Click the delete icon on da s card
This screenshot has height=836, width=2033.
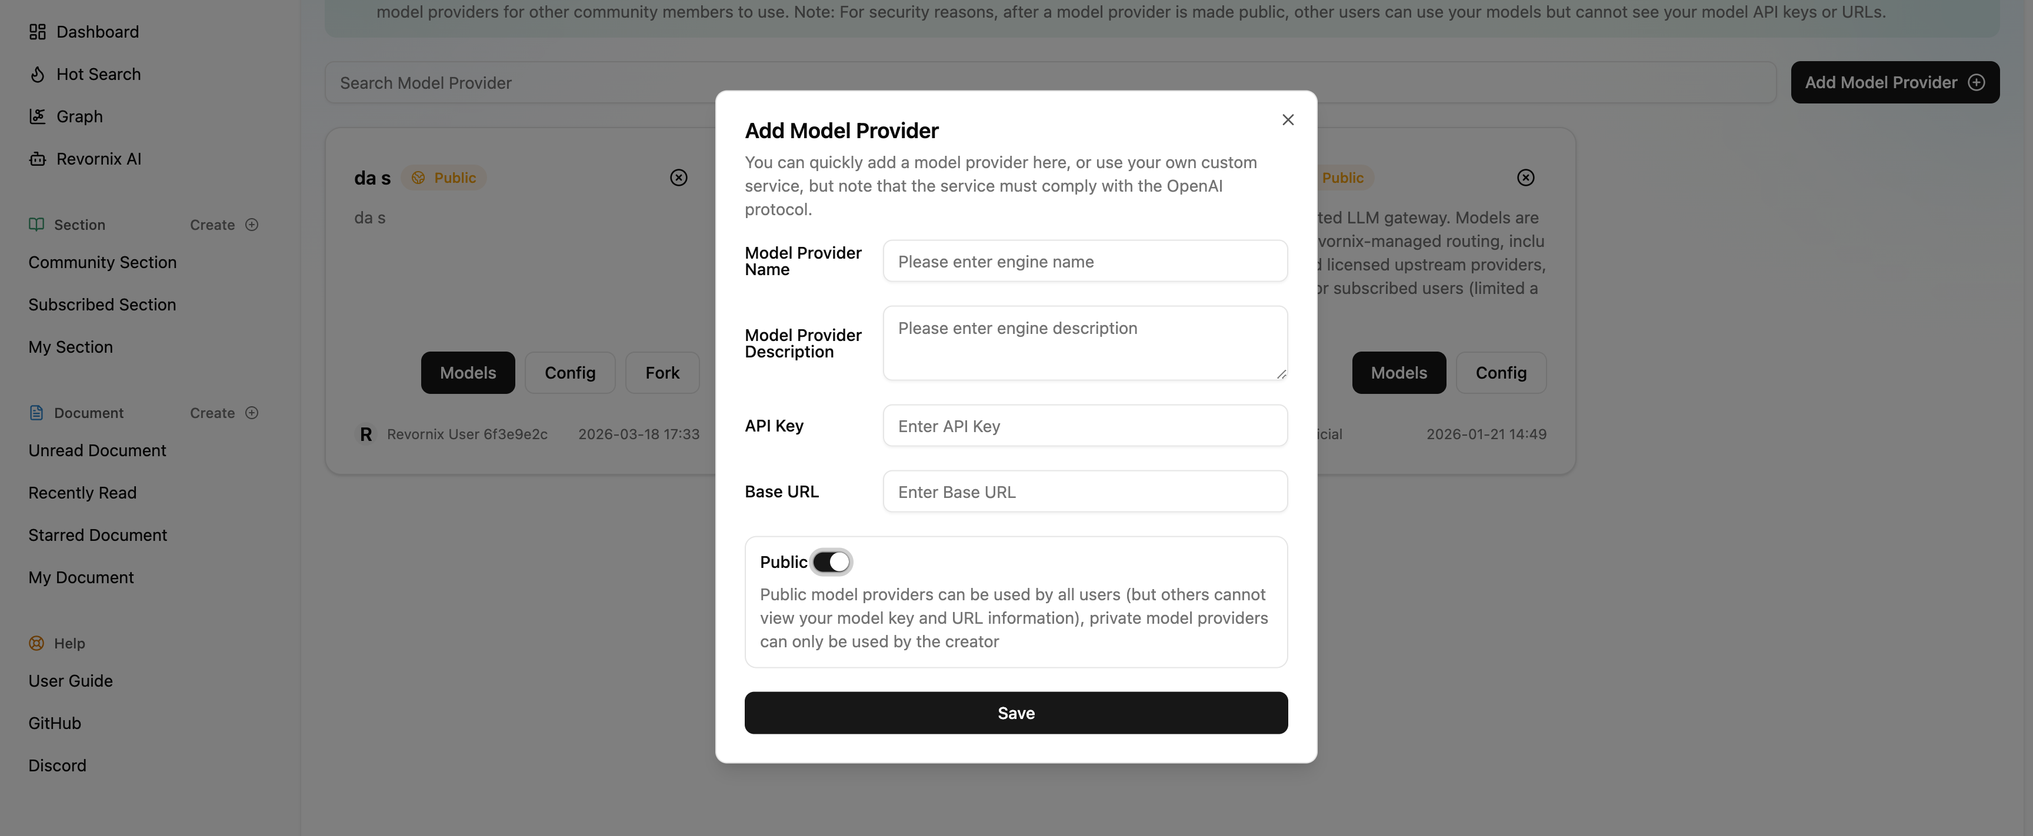(x=679, y=178)
